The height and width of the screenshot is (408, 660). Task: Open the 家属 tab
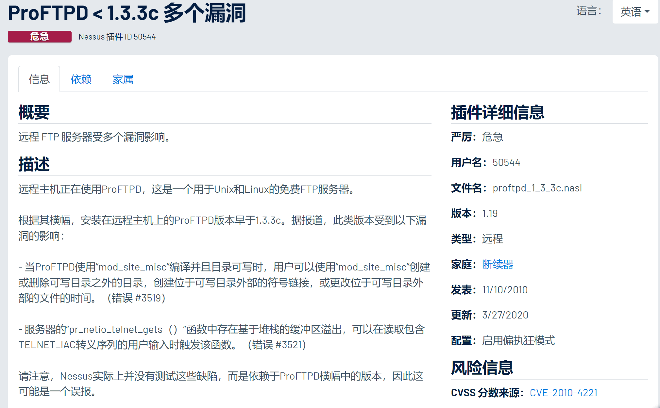click(x=123, y=79)
